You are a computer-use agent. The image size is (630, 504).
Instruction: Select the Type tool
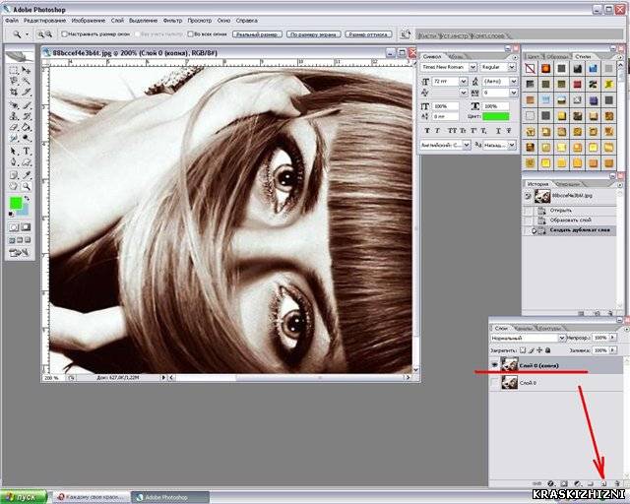point(27,152)
